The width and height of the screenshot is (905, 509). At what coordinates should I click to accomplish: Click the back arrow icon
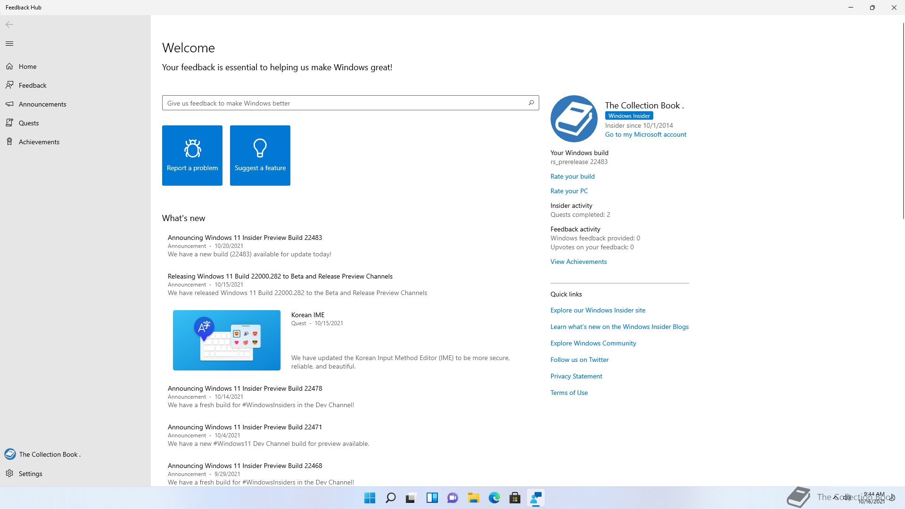pyautogui.click(x=9, y=25)
